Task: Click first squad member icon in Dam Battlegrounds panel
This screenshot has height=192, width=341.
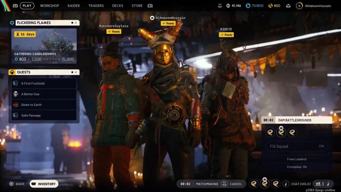Action: pyautogui.click(x=270, y=132)
